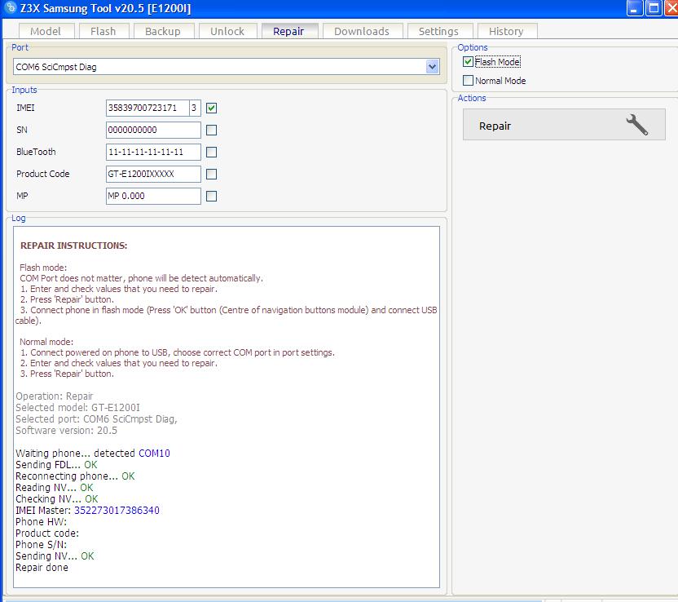The width and height of the screenshot is (678, 602).
Task: Tick the BlueTooth checkbox
Action: click(x=211, y=152)
